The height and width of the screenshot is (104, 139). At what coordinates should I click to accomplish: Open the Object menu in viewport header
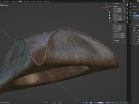(8, 103)
